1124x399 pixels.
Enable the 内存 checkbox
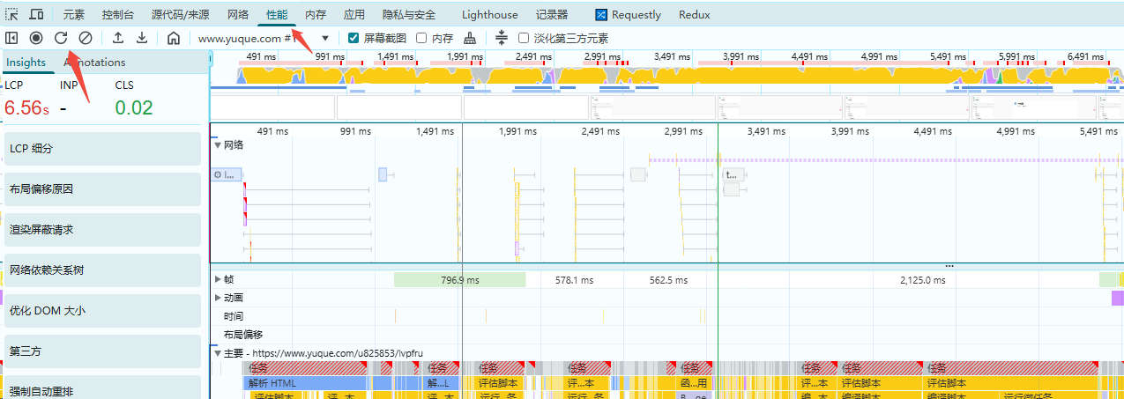tap(421, 38)
